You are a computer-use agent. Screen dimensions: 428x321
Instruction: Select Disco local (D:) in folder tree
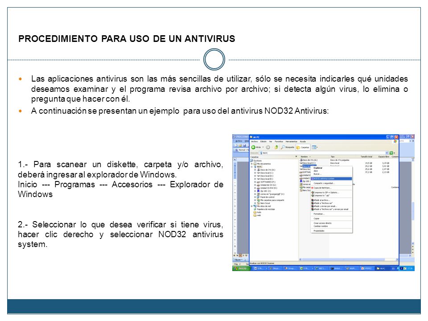265,176
